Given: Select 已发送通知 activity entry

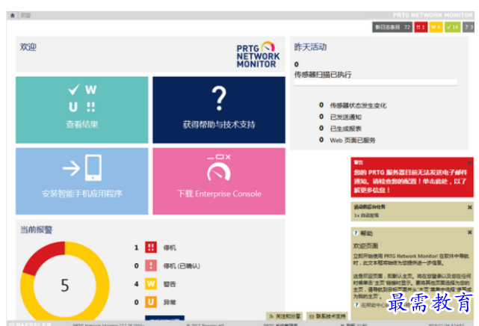Looking at the screenshot, I should tap(345, 117).
